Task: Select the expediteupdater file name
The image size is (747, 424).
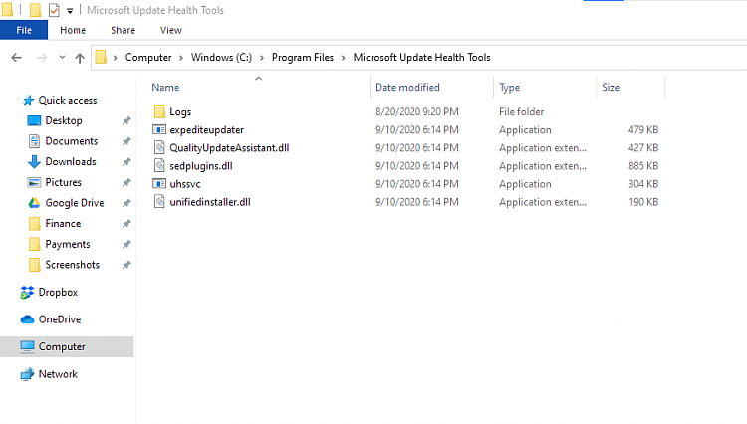Action: tap(207, 130)
